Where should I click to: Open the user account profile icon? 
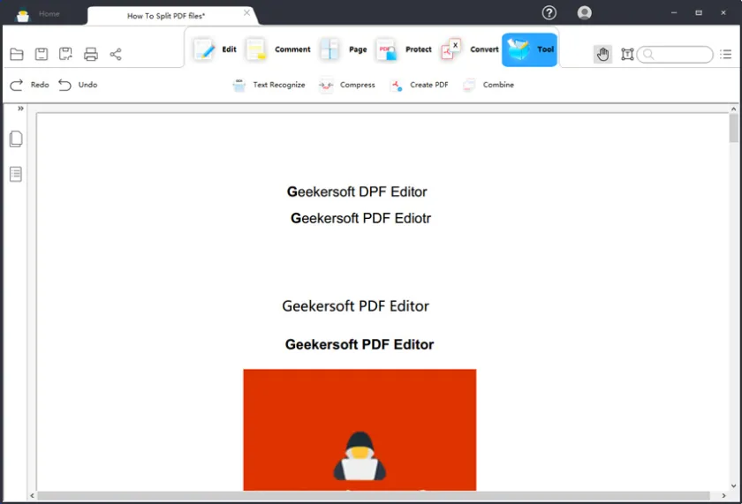pyautogui.click(x=584, y=13)
